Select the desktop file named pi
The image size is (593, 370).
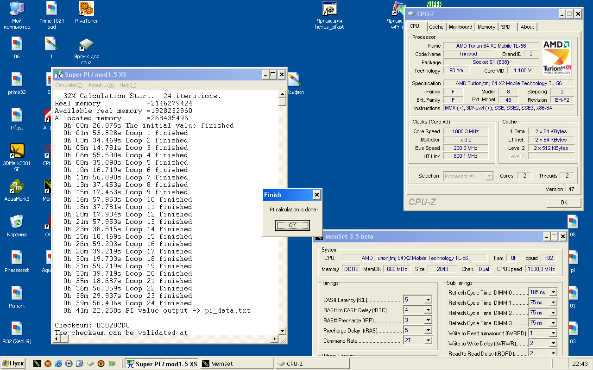(573, 262)
